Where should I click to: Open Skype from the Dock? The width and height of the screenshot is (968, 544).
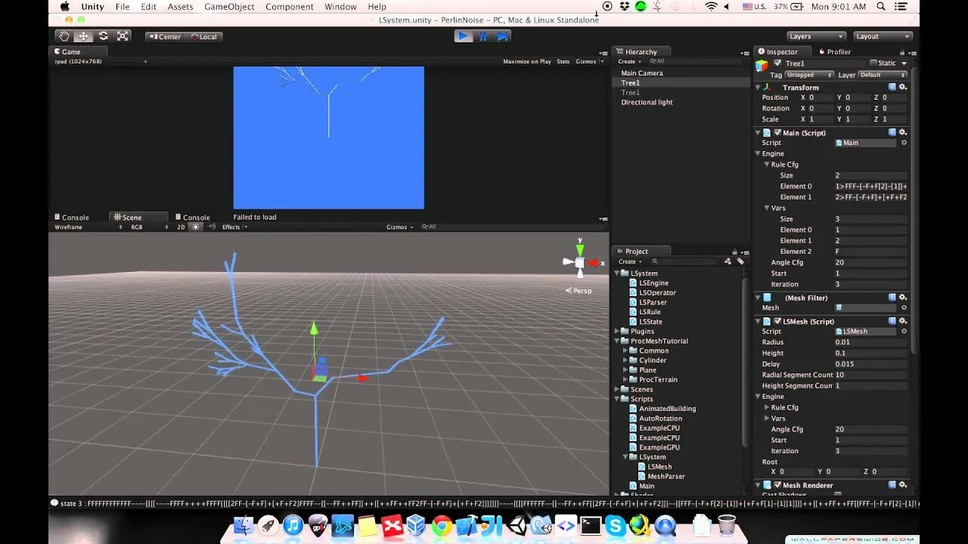point(616,525)
